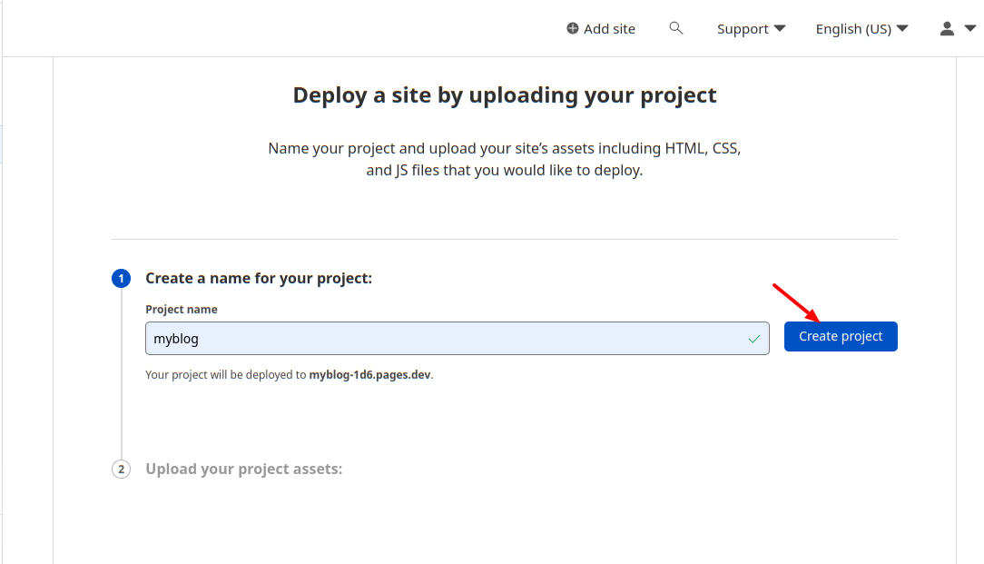984x564 pixels.
Task: Open search with the magnifier icon
Action: 675,28
